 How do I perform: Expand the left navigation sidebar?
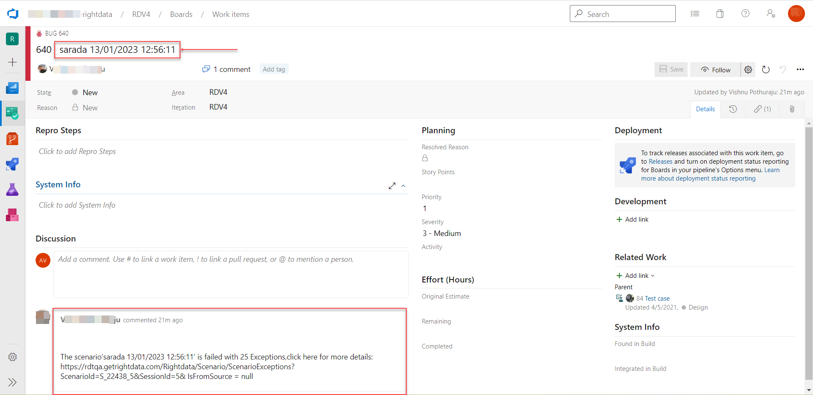[x=12, y=382]
